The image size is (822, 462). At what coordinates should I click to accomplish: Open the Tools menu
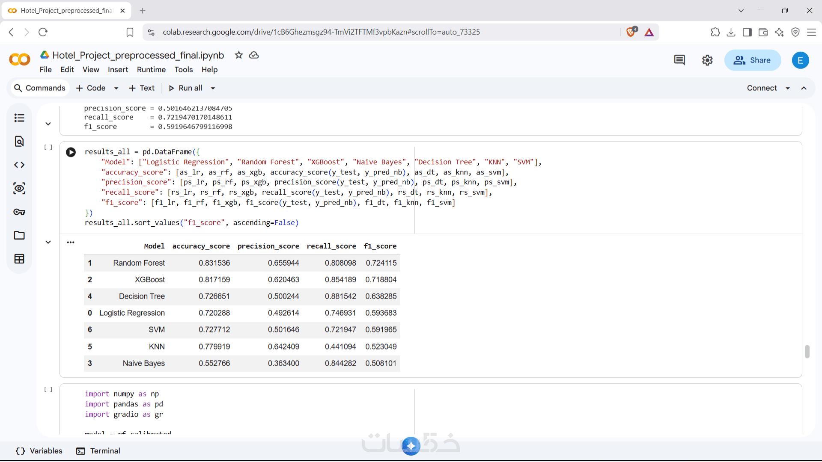[x=184, y=70]
